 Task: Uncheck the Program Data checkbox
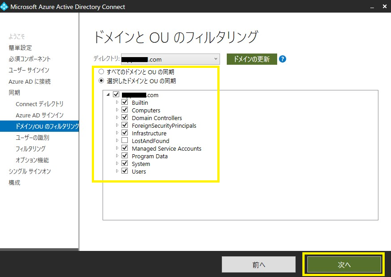pos(125,156)
